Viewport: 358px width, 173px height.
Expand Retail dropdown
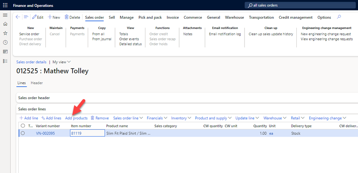298,118
